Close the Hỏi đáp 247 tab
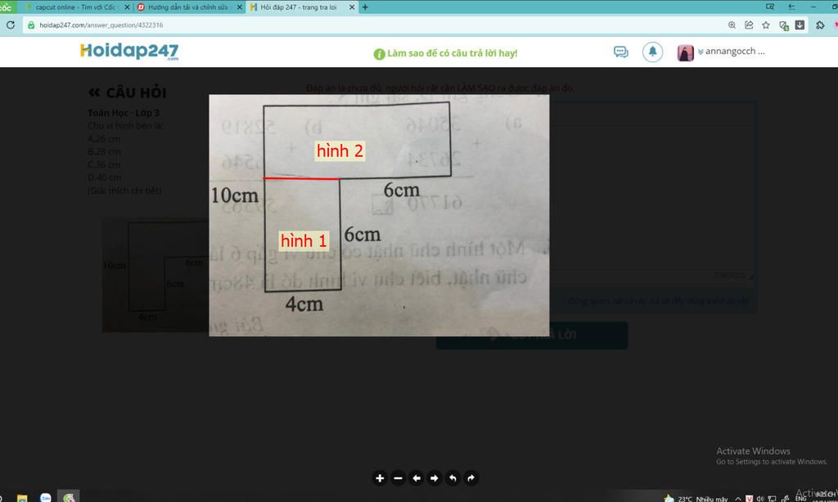Viewport: 838px width, 502px height. pyautogui.click(x=352, y=7)
